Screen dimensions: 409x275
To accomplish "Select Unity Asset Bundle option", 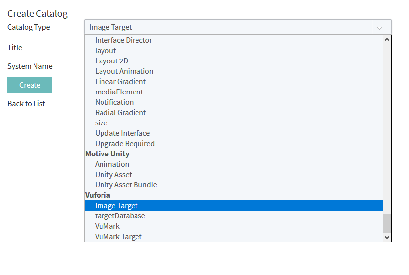I will (126, 185).
